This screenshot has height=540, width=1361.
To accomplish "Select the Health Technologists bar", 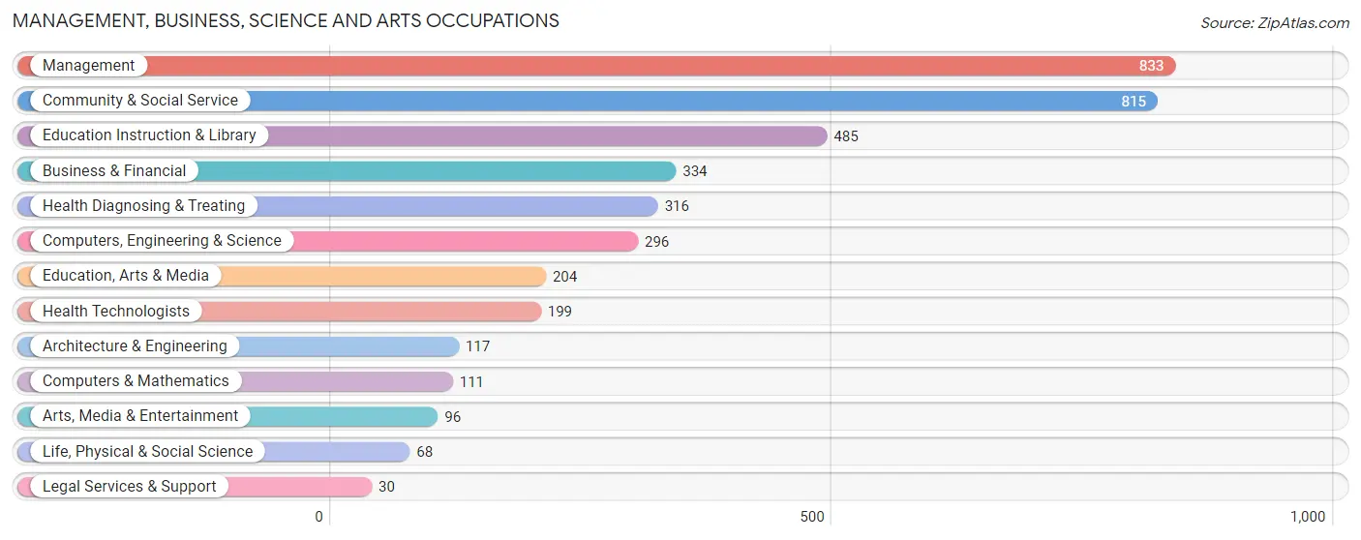I will click(279, 311).
